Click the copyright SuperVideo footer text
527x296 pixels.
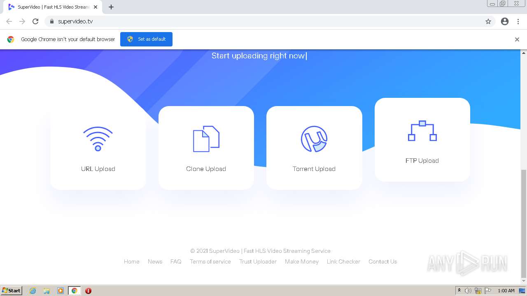[x=260, y=251]
